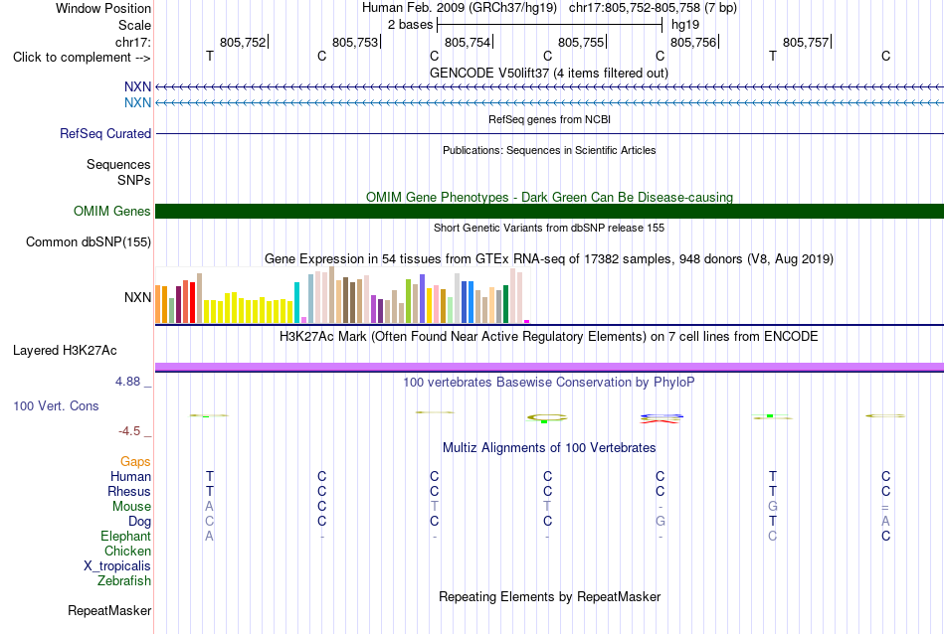Open the RepeatMasker track label

109,610
